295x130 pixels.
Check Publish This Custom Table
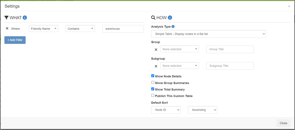153,96
